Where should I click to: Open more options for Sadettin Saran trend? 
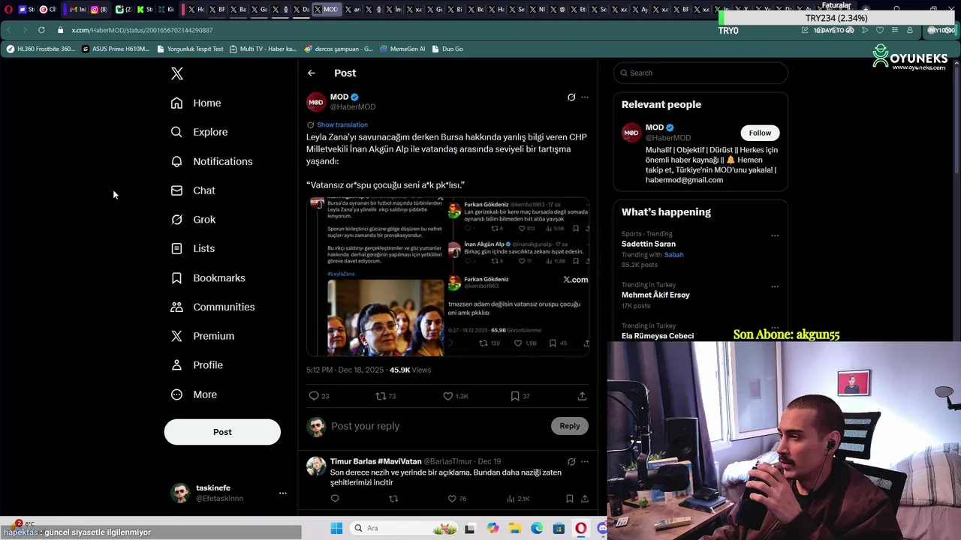pyautogui.click(x=775, y=235)
